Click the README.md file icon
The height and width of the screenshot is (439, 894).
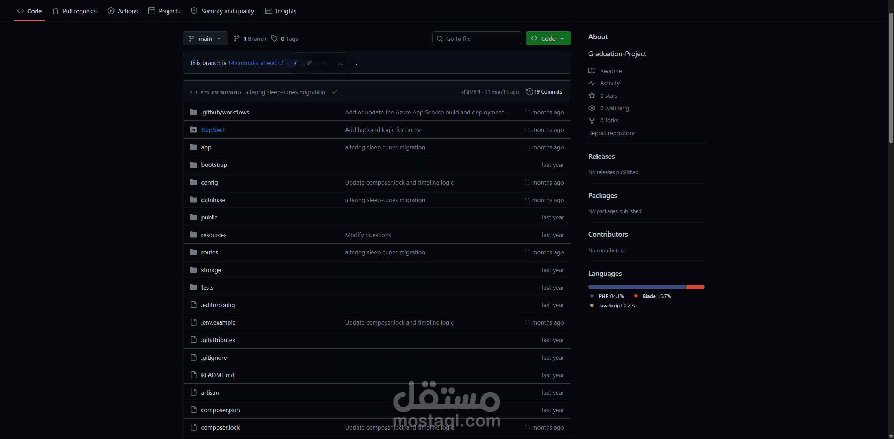193,375
